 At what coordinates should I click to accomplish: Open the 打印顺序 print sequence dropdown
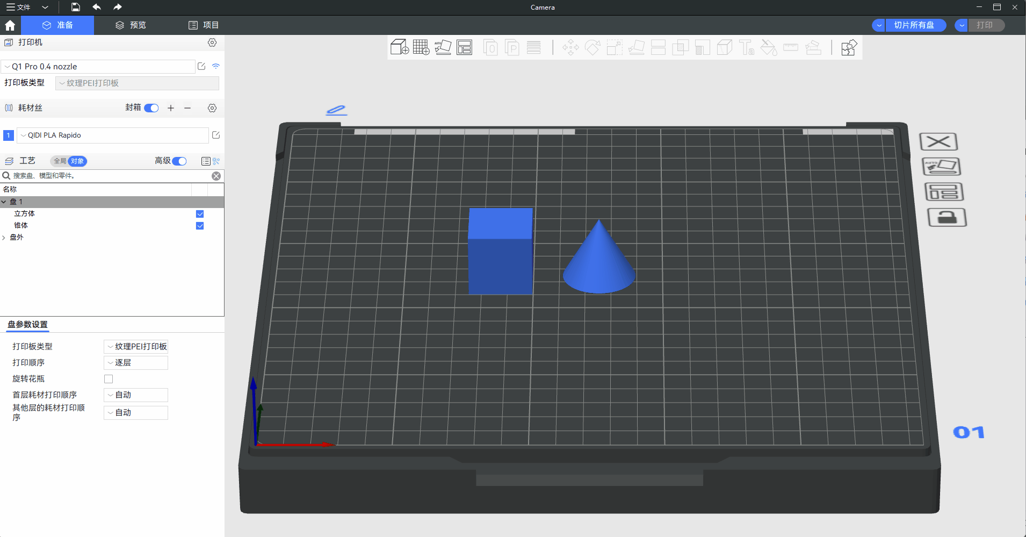click(135, 363)
